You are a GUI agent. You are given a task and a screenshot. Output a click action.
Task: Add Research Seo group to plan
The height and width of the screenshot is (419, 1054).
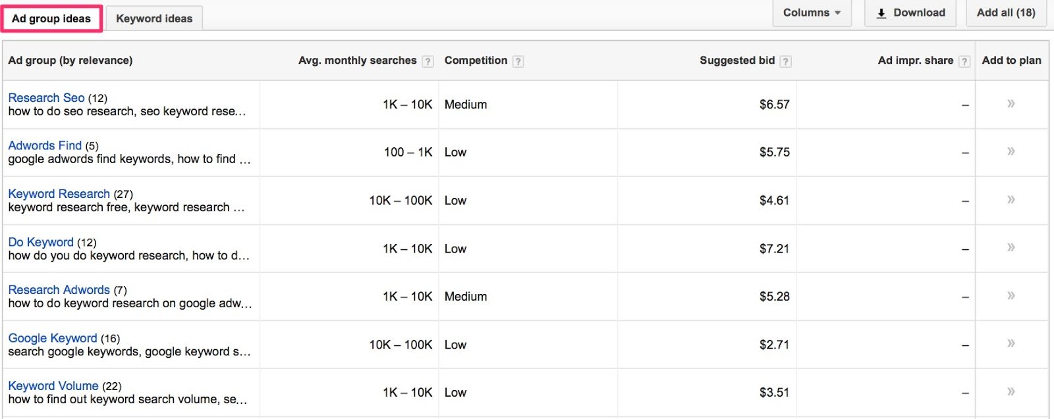pyautogui.click(x=1011, y=103)
